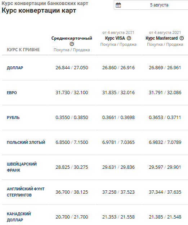
Task: Select the ПОЛЬСКИЙ ЗЛОТЫЙ currency link
Action: click(26, 142)
